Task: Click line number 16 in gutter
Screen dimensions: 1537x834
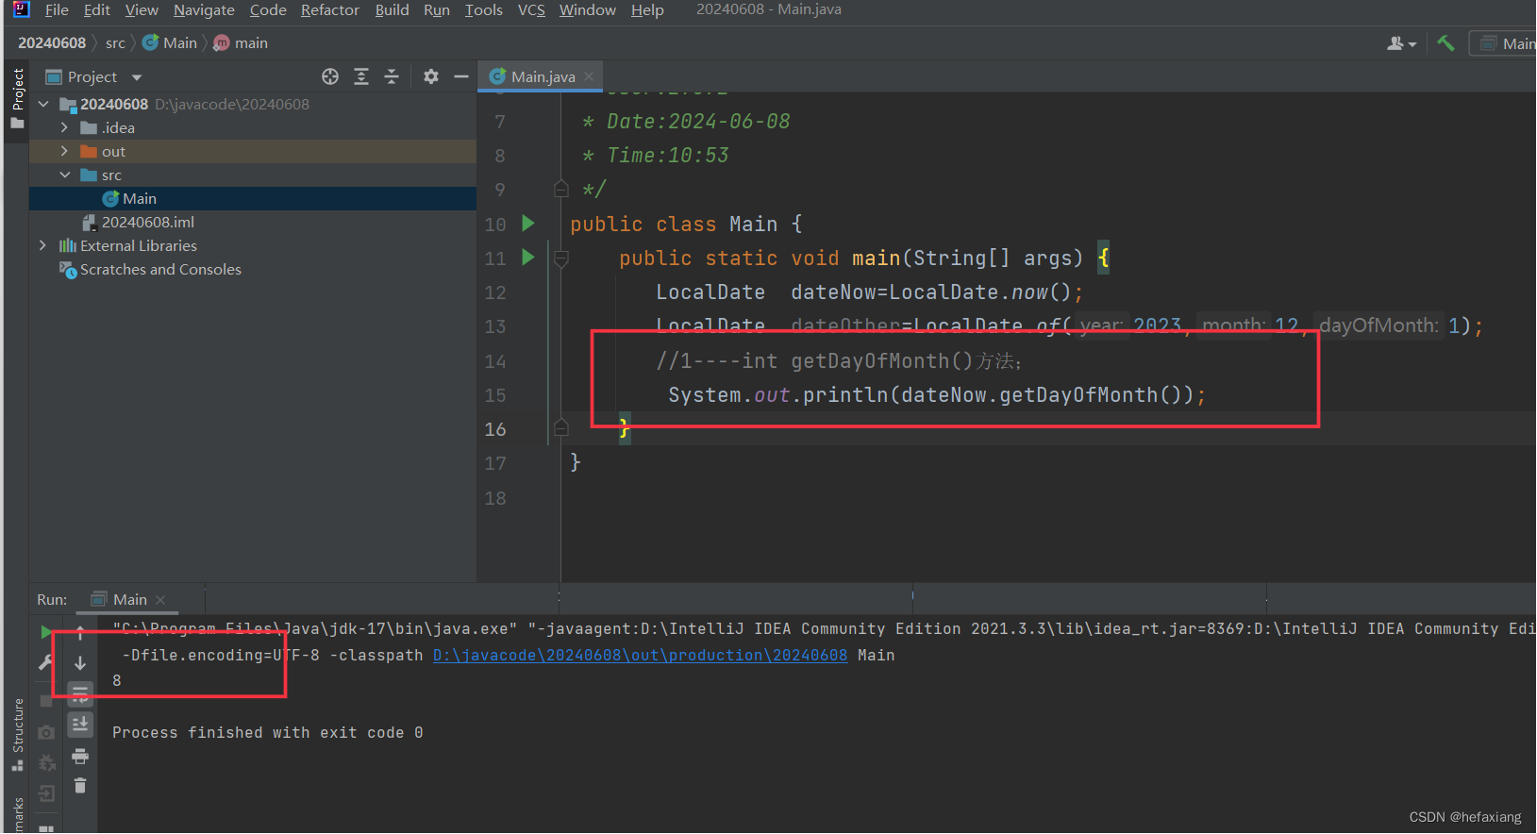Action: [x=495, y=430]
